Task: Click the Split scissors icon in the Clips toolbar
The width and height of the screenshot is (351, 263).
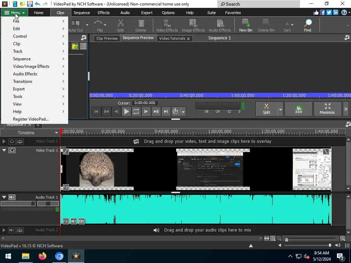Action: pos(120,25)
